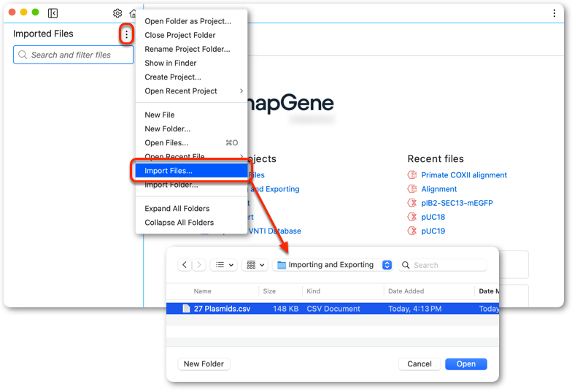Screen dimensions: 572x392
Task: Focus the dialog Search field
Action: pos(443,265)
